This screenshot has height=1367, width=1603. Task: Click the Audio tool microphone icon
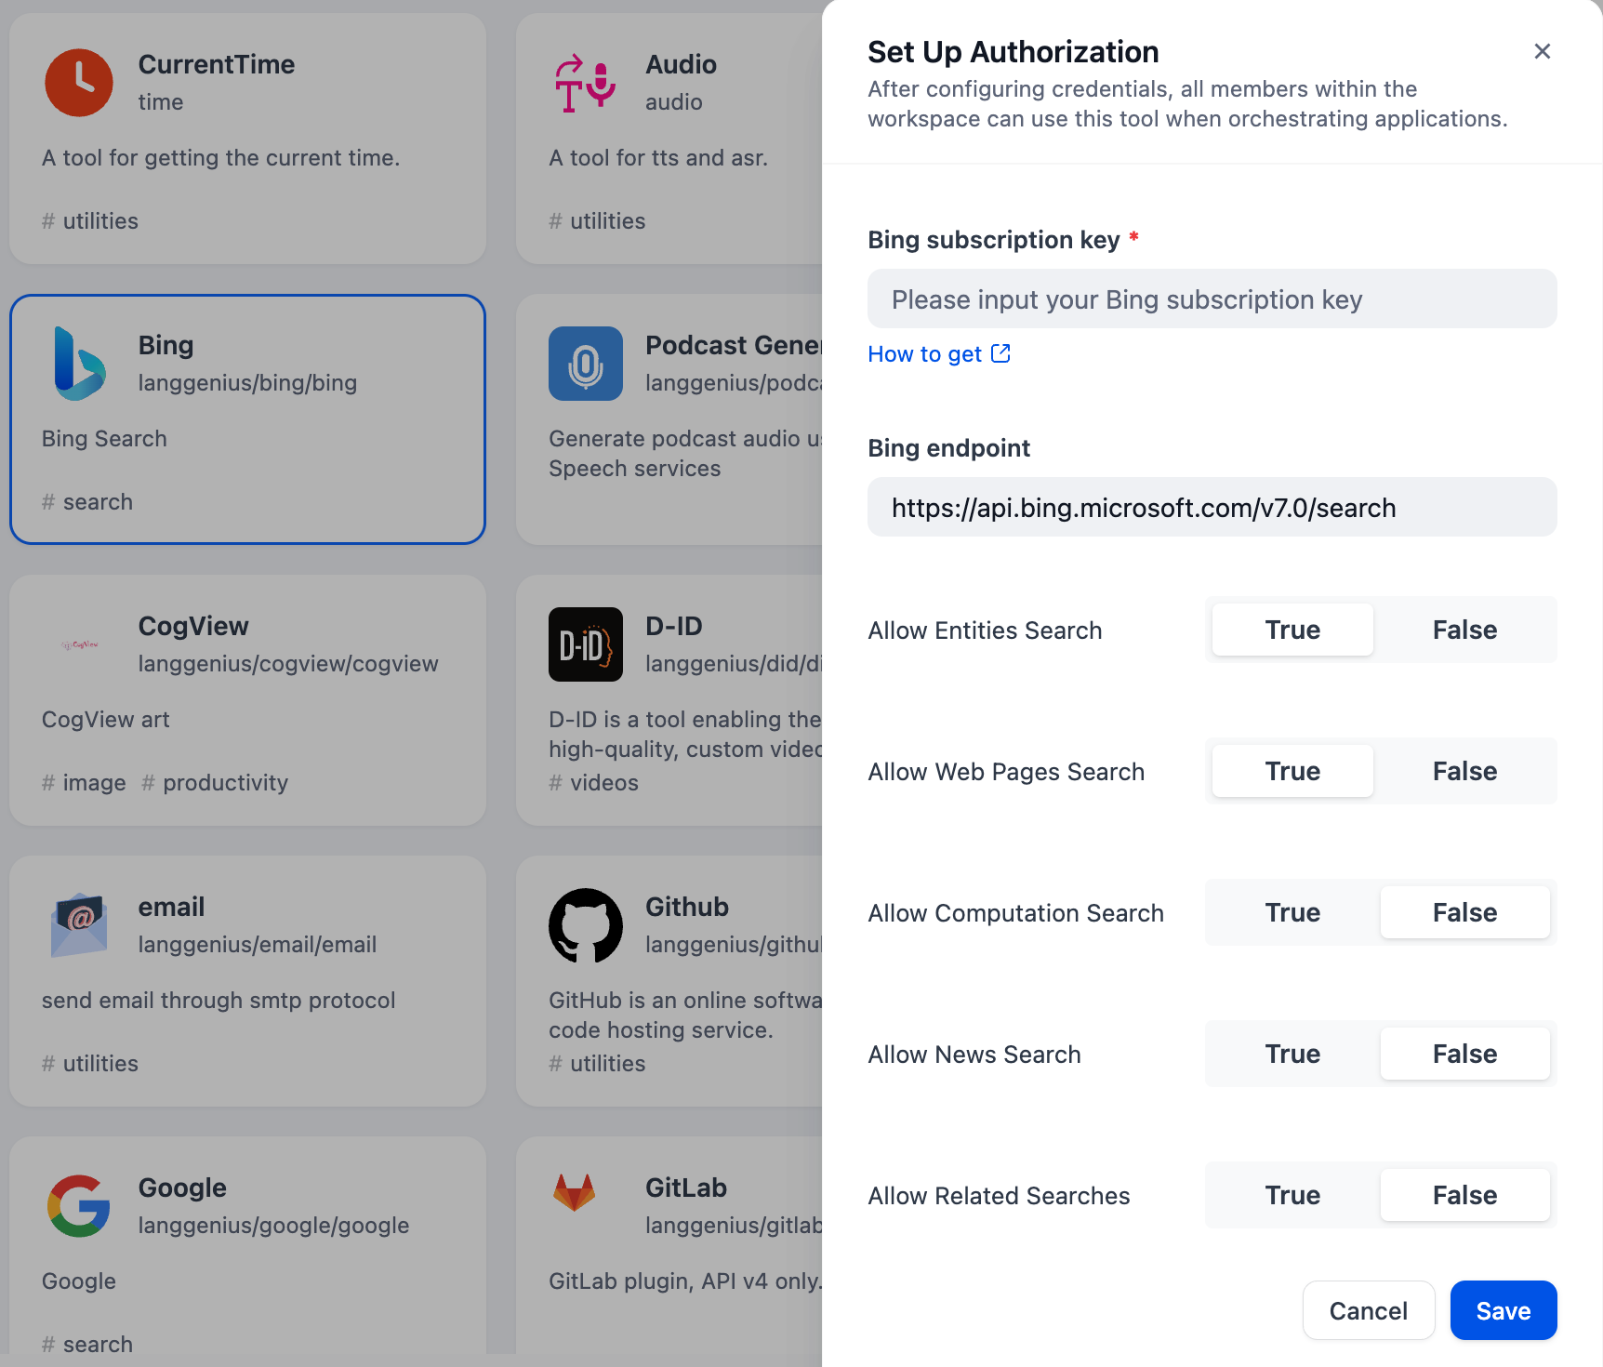586,83
